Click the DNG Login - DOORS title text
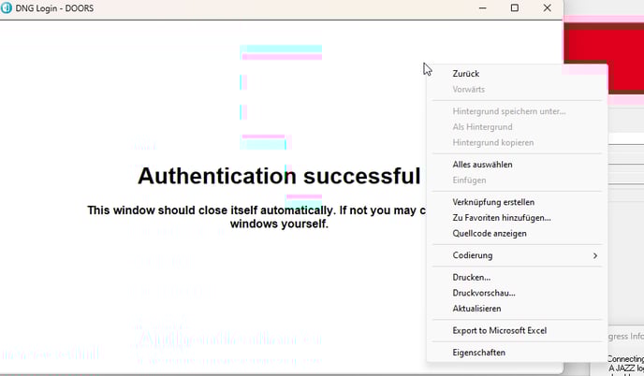The width and height of the screenshot is (644, 376). coord(54,8)
